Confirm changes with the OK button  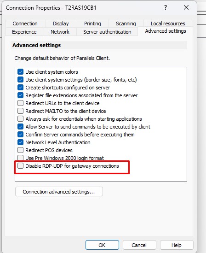(x=102, y=245)
